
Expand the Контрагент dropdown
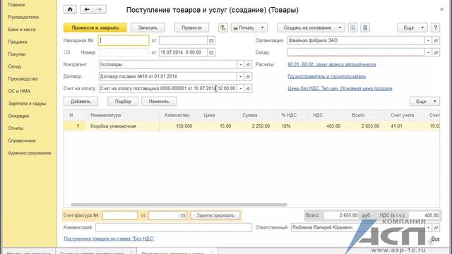[x=240, y=64]
